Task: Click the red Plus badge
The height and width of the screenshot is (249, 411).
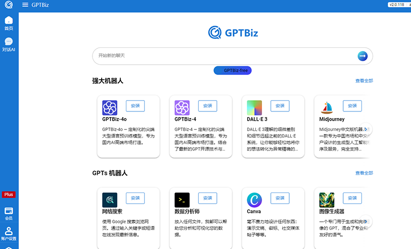Action: (x=9, y=195)
